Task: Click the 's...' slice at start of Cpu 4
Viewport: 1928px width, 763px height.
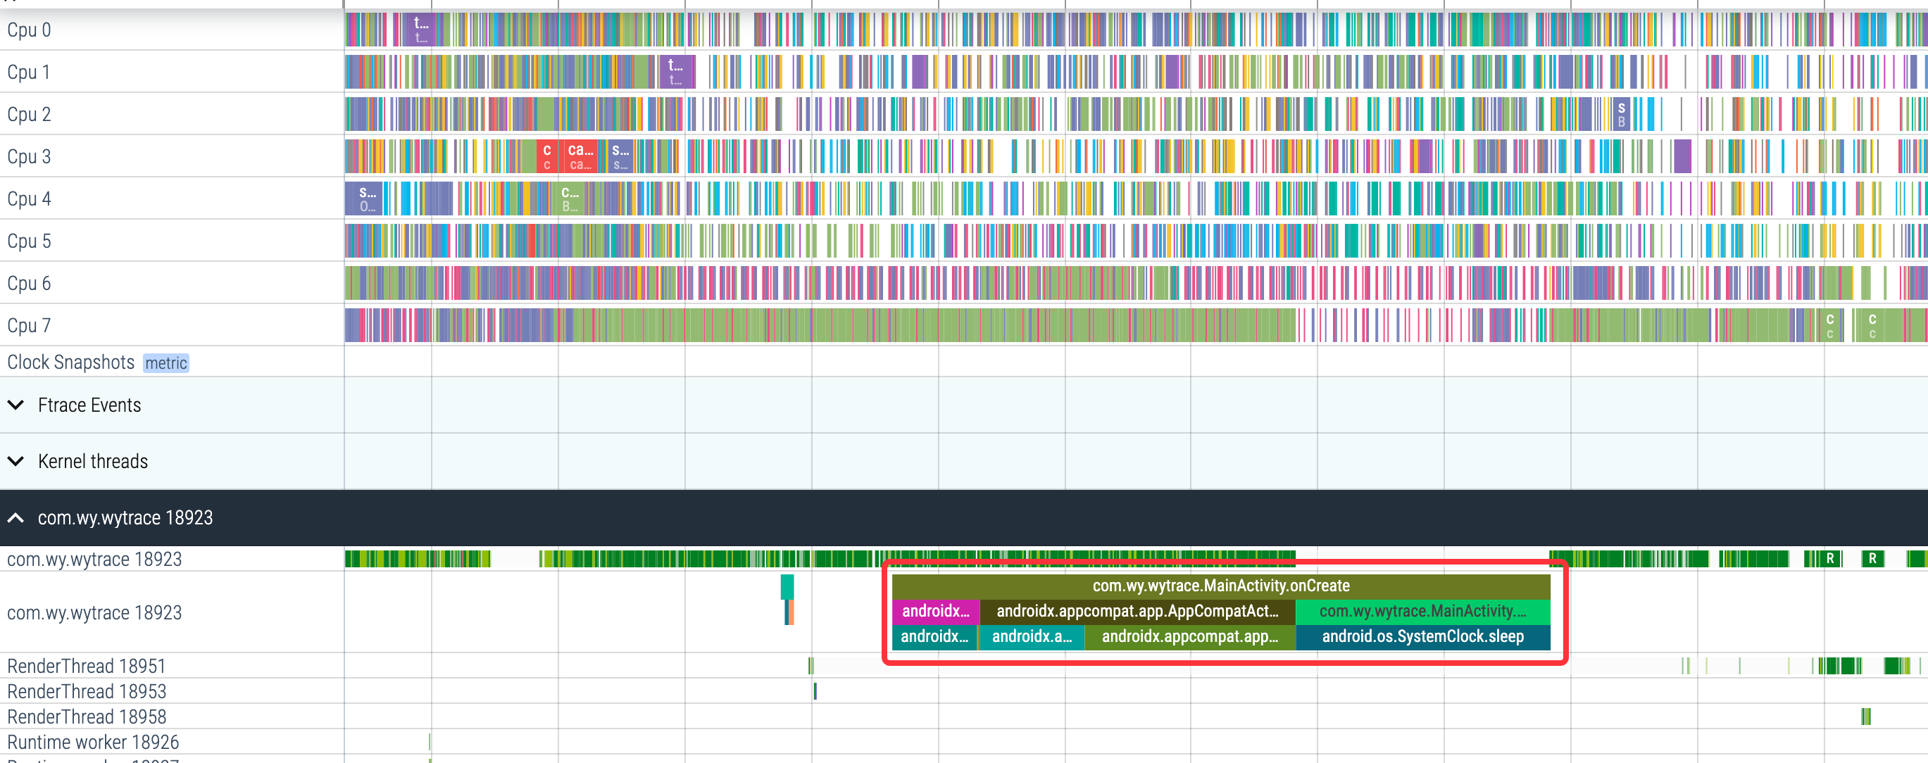Action: (x=366, y=199)
